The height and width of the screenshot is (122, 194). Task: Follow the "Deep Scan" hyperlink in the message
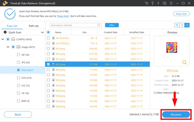tap(63, 16)
